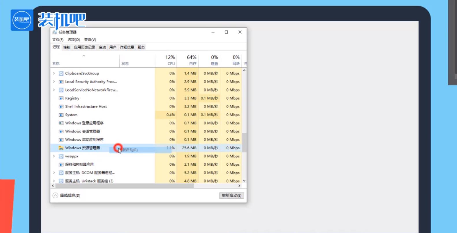The width and height of the screenshot is (457, 233).
Task: Select the 进程 tab
Action: 56,47
